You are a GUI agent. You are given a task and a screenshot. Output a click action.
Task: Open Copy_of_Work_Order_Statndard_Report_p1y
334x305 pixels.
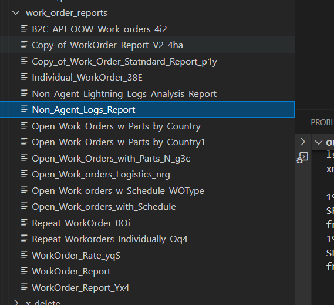point(124,62)
